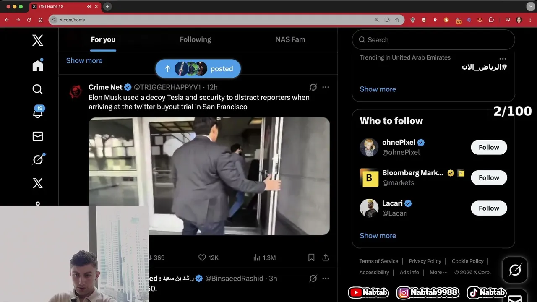Open floating Grok button at bottom right

pos(515,270)
